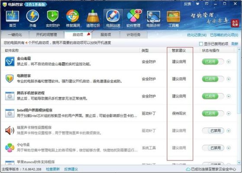This screenshot has width=242, height=173.
Task: Expand options arrow for Intel用户界面模块程序 row
Action: point(229,114)
